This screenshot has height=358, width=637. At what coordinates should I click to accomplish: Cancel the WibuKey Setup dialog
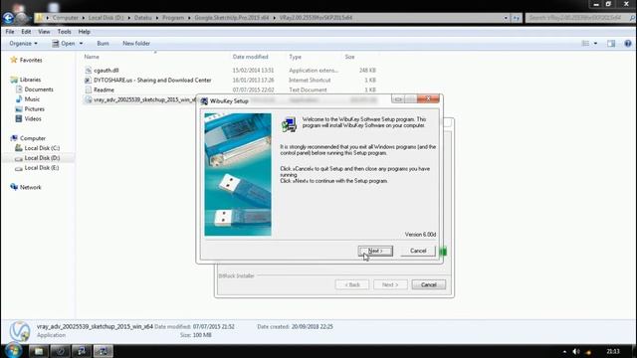pos(418,251)
